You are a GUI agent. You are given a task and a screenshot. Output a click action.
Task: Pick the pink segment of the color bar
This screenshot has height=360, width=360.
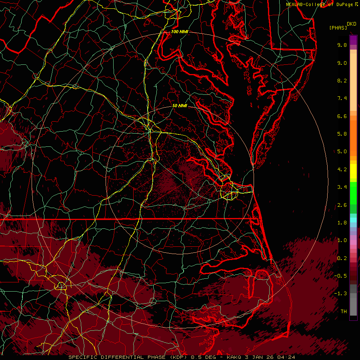click(x=353, y=242)
